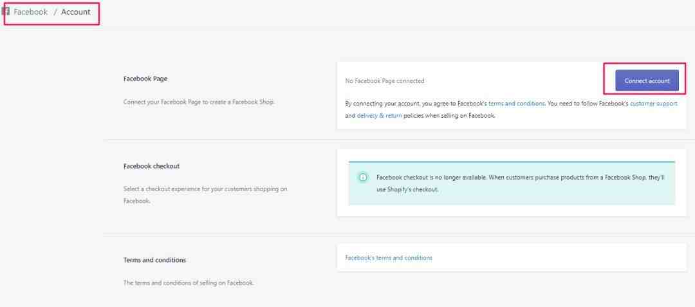The image size is (695, 307).
Task: Click the breadcrumb slash separator
Action: (55, 12)
